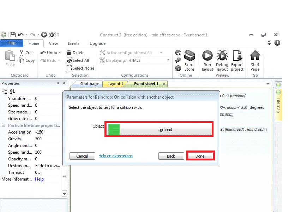Image resolution: width=289 pixels, height=212 pixels.
Task: Switch to the Home ribbon tab
Action: point(34,43)
